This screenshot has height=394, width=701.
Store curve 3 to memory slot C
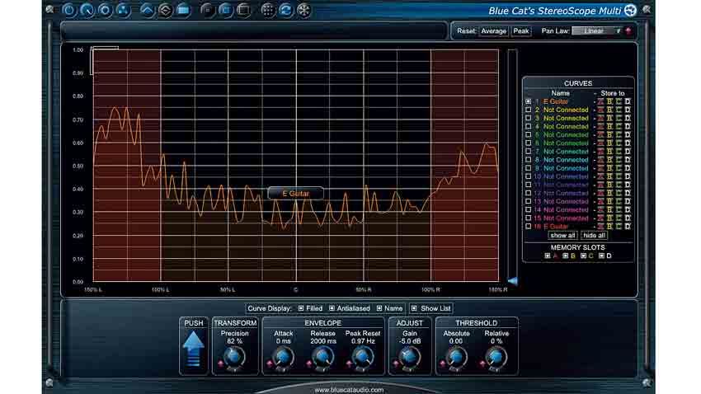(x=619, y=119)
